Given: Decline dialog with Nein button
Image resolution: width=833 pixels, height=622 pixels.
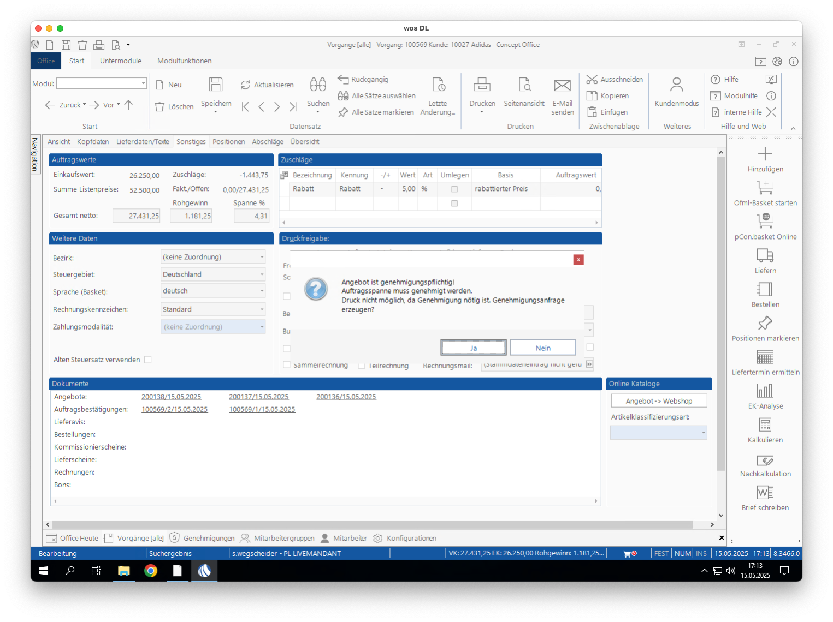Looking at the screenshot, I should click(x=543, y=348).
